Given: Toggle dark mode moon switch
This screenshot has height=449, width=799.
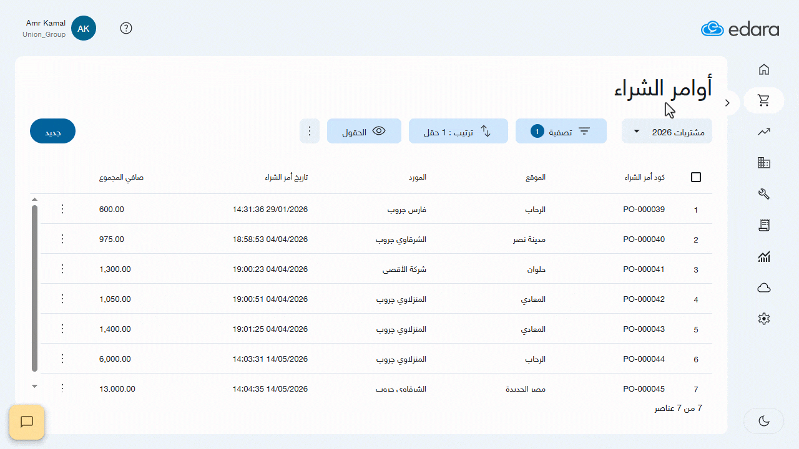Looking at the screenshot, I should coord(764,421).
